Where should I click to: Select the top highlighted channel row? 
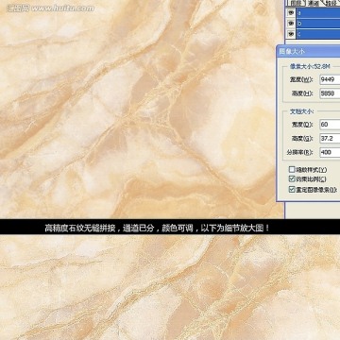click(318, 13)
